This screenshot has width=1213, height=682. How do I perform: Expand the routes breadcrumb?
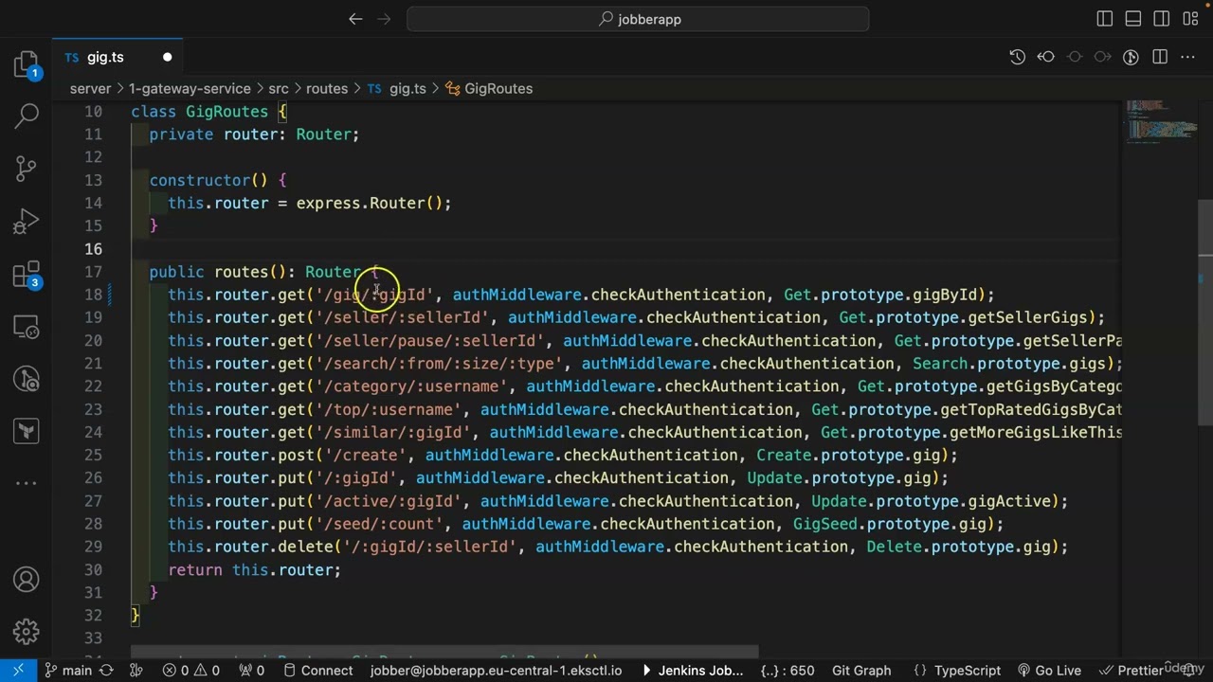[x=327, y=88]
